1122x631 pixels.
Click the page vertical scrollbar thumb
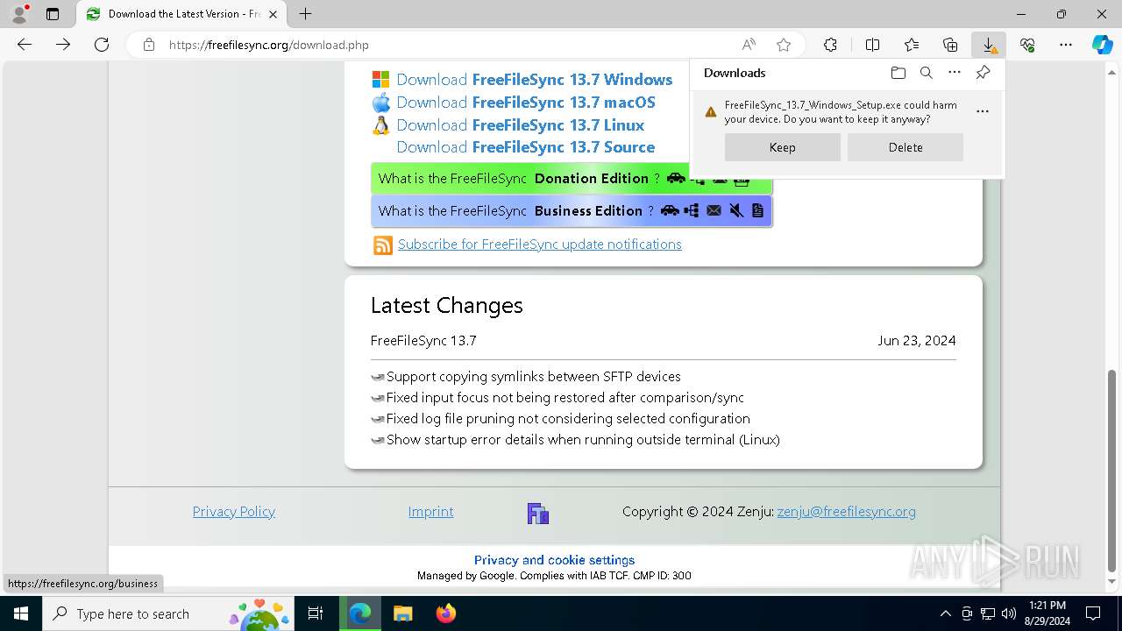coord(1113,471)
